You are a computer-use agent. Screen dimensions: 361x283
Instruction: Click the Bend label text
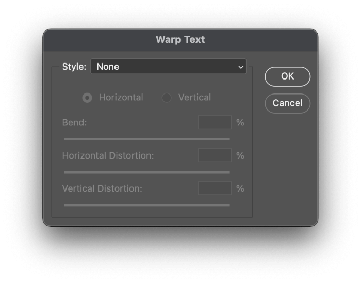point(74,123)
